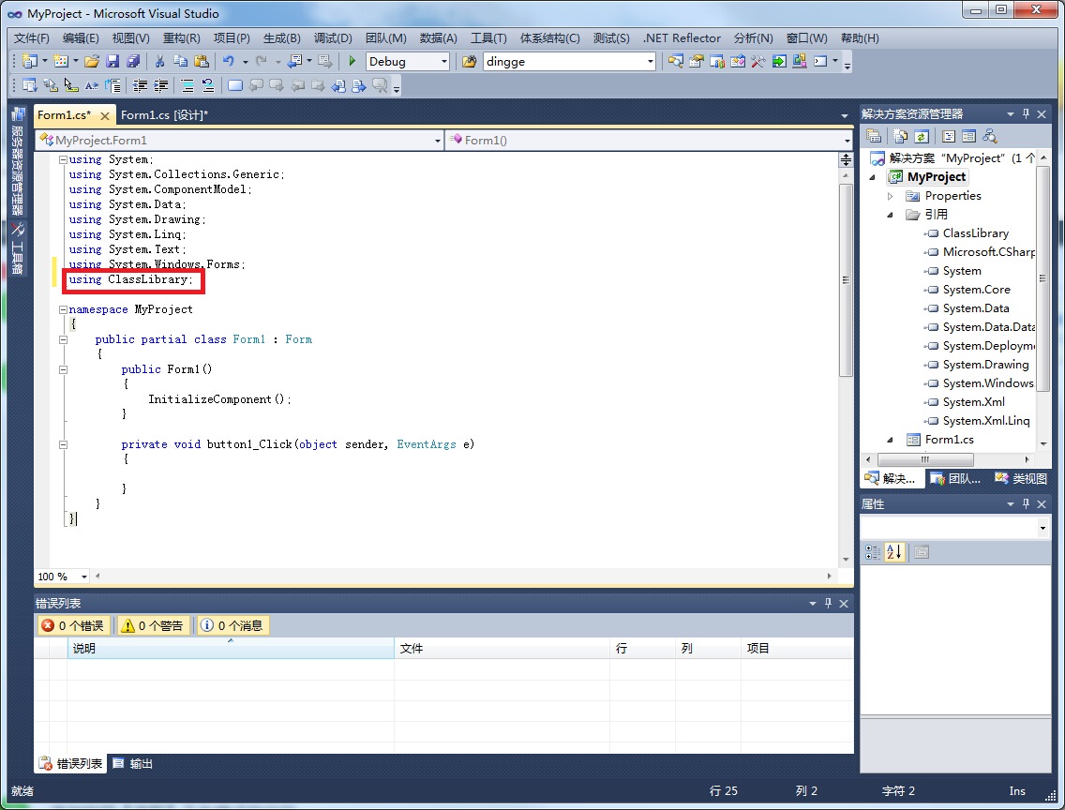The image size is (1065, 810).
Task: Switch to the 输出 output tab
Action: pyautogui.click(x=132, y=763)
